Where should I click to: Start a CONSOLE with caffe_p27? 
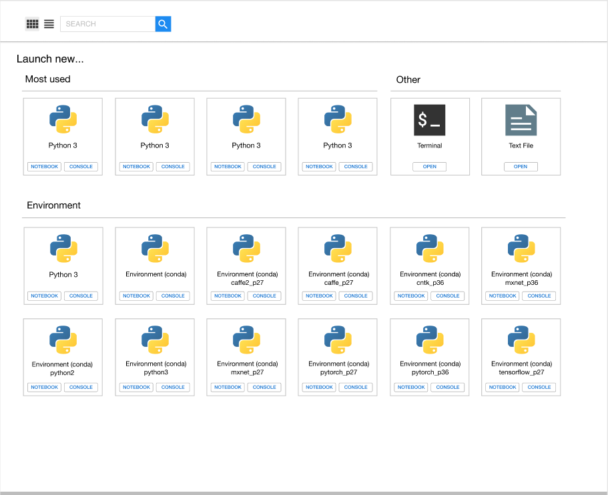tap(356, 296)
